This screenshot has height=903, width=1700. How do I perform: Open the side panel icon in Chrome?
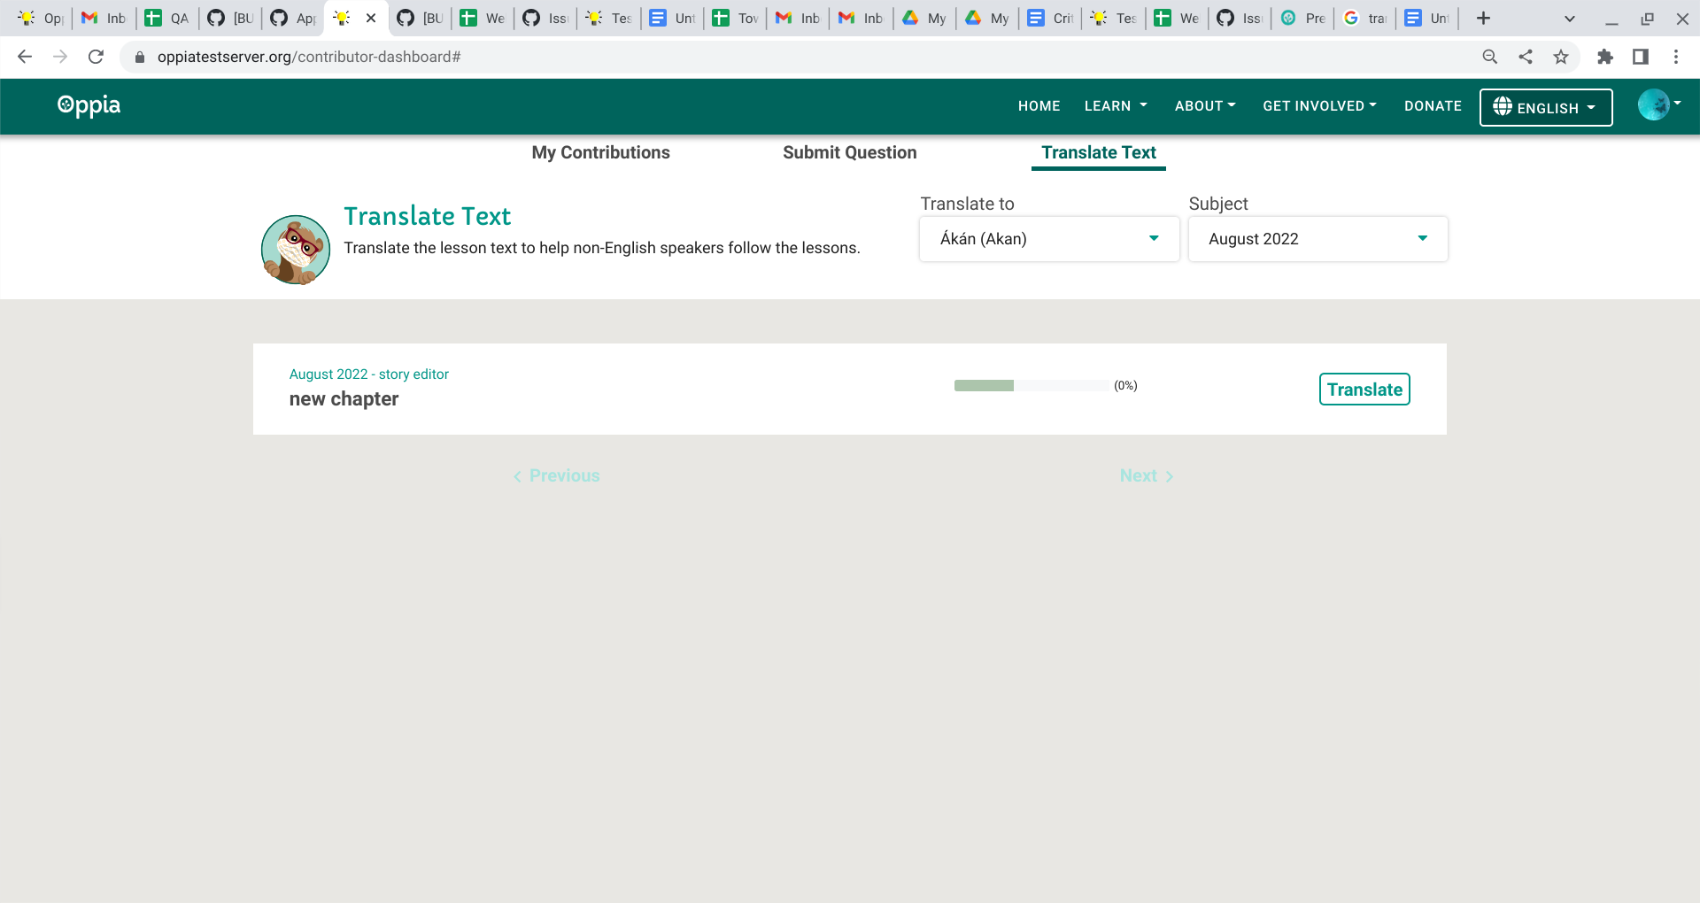(1641, 56)
